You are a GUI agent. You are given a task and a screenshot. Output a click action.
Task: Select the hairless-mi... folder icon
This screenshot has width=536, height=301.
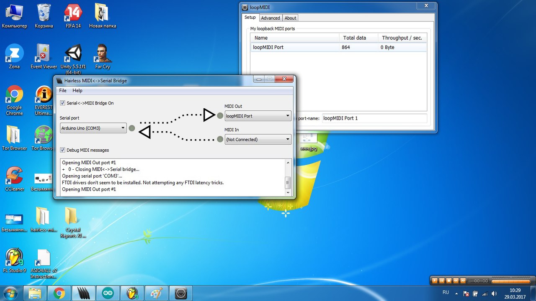[x=44, y=220]
